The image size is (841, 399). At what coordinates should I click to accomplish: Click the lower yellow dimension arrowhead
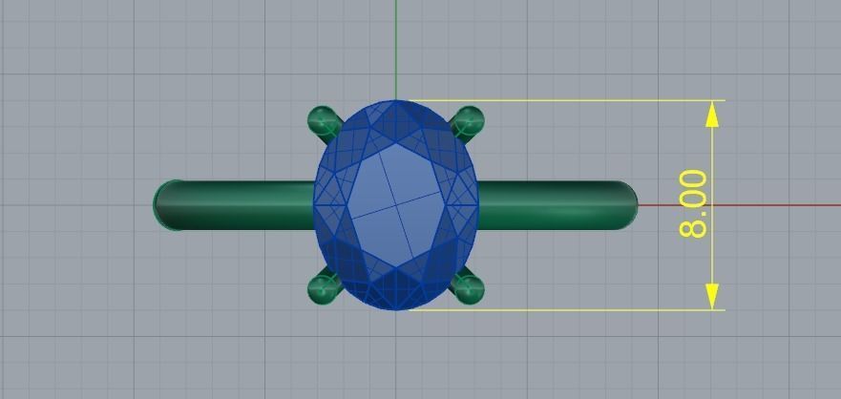[712, 297]
